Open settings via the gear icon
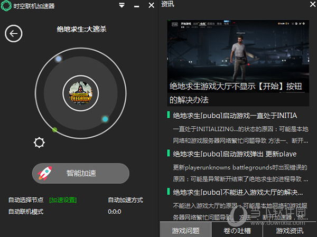 coord(39,143)
